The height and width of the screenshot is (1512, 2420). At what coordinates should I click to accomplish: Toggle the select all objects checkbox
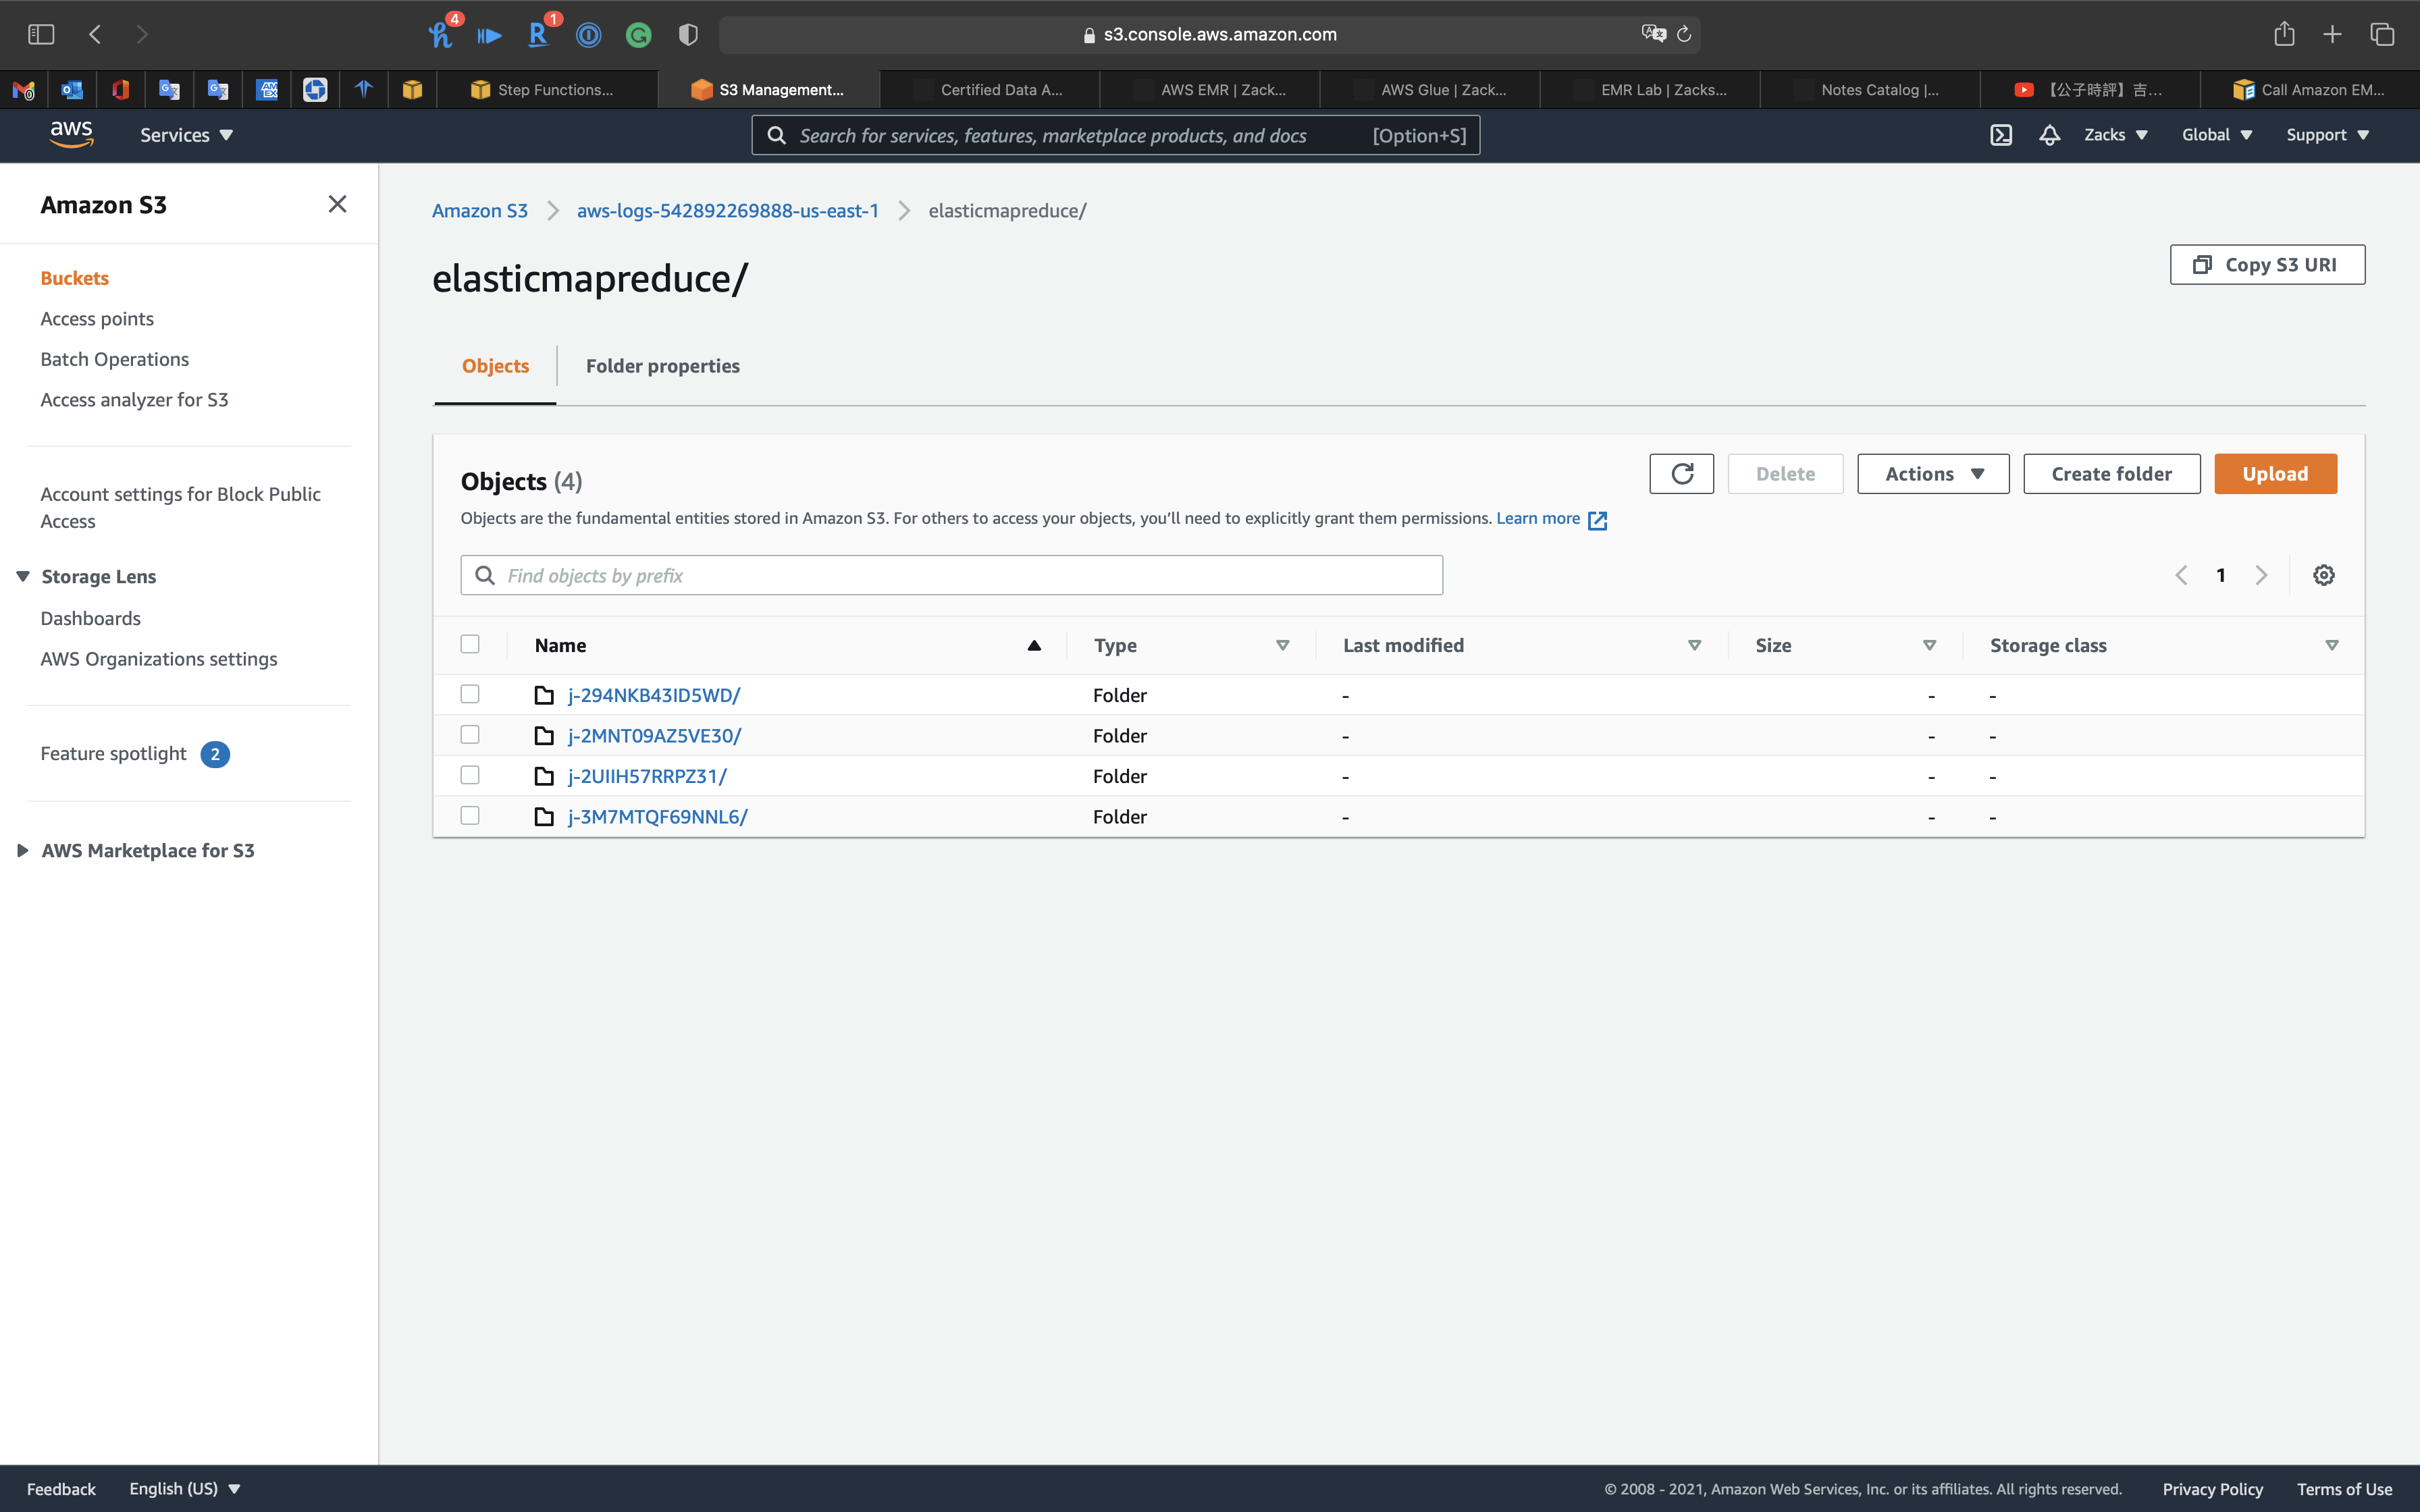tap(470, 644)
